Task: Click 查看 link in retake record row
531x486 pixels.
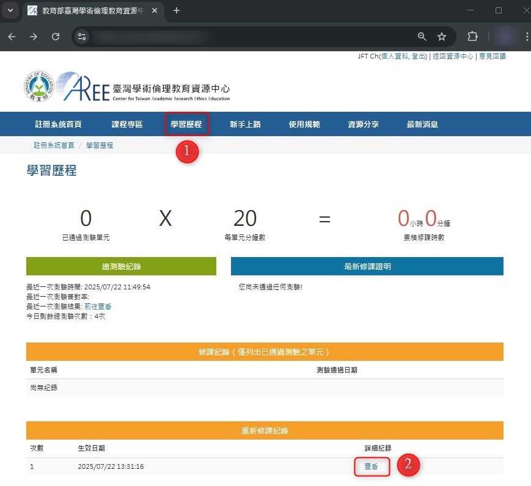Action: pyautogui.click(x=371, y=466)
